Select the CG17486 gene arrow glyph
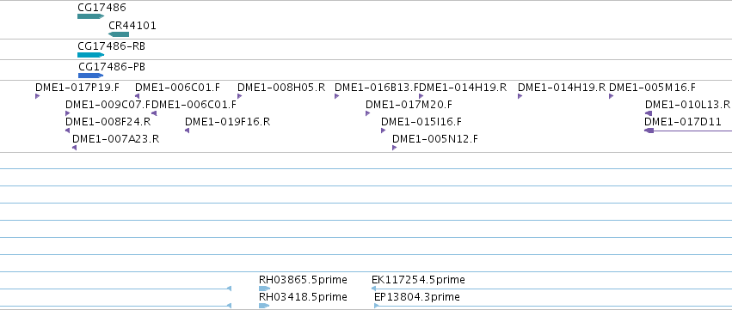 click(90, 16)
